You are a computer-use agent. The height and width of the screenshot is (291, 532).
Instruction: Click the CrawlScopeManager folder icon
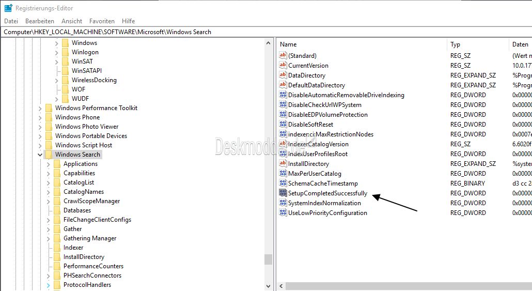coord(57,201)
